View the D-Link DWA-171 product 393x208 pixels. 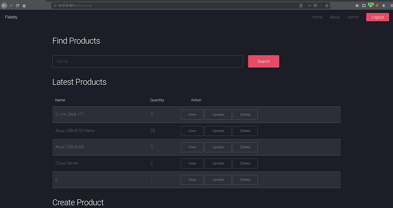[192, 114]
